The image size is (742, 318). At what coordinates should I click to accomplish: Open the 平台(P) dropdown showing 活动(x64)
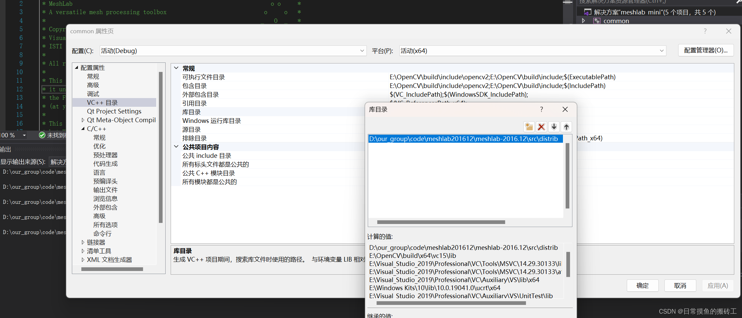click(661, 51)
